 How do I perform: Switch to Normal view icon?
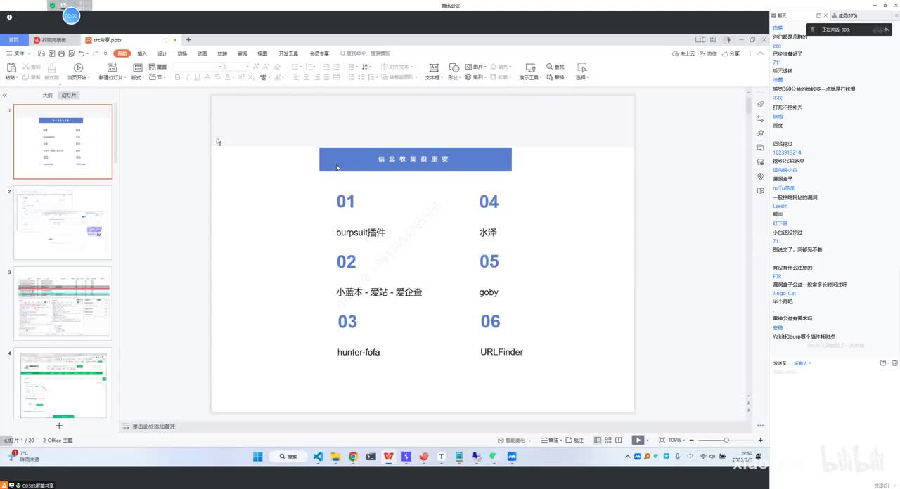click(x=598, y=440)
